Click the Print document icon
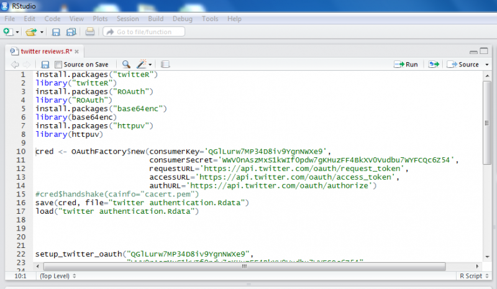Screen dimensions: 497x289 point(90,32)
